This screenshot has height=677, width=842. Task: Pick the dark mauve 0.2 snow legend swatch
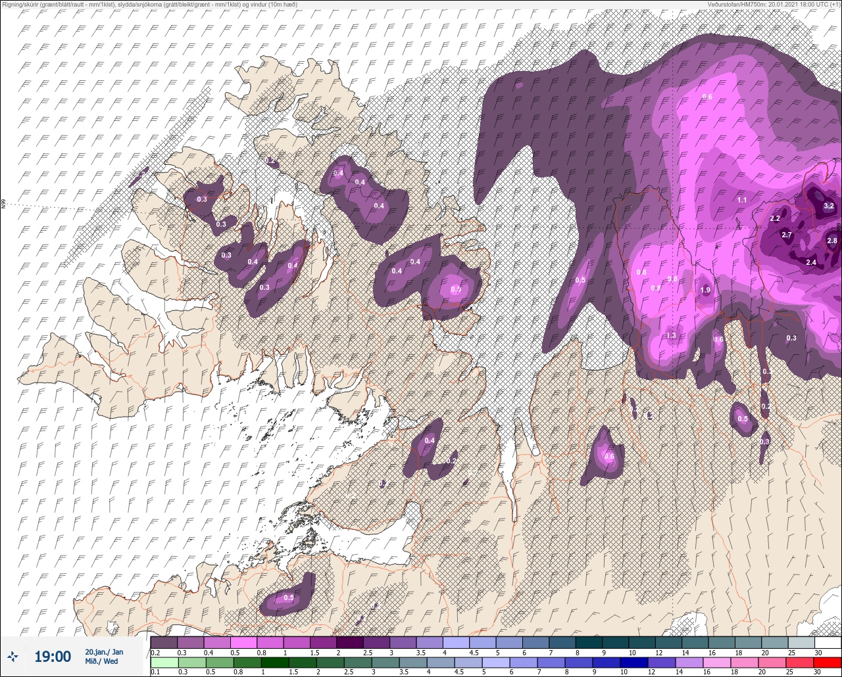164,642
